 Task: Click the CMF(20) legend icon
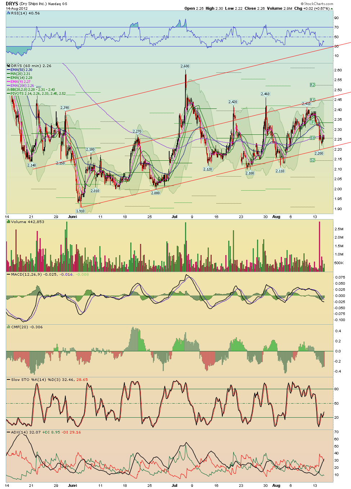pyautogui.click(x=9, y=327)
